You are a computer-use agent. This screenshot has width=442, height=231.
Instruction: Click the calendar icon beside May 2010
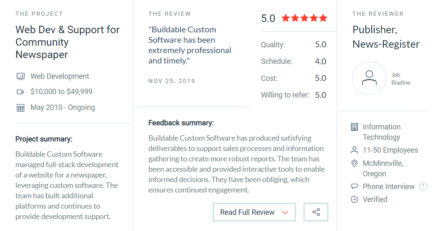click(x=20, y=108)
